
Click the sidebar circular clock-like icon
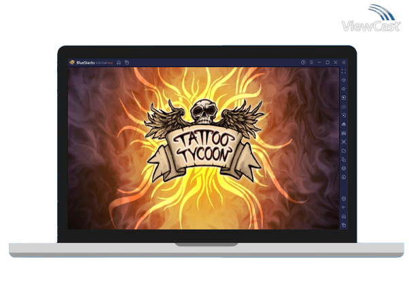point(344,177)
